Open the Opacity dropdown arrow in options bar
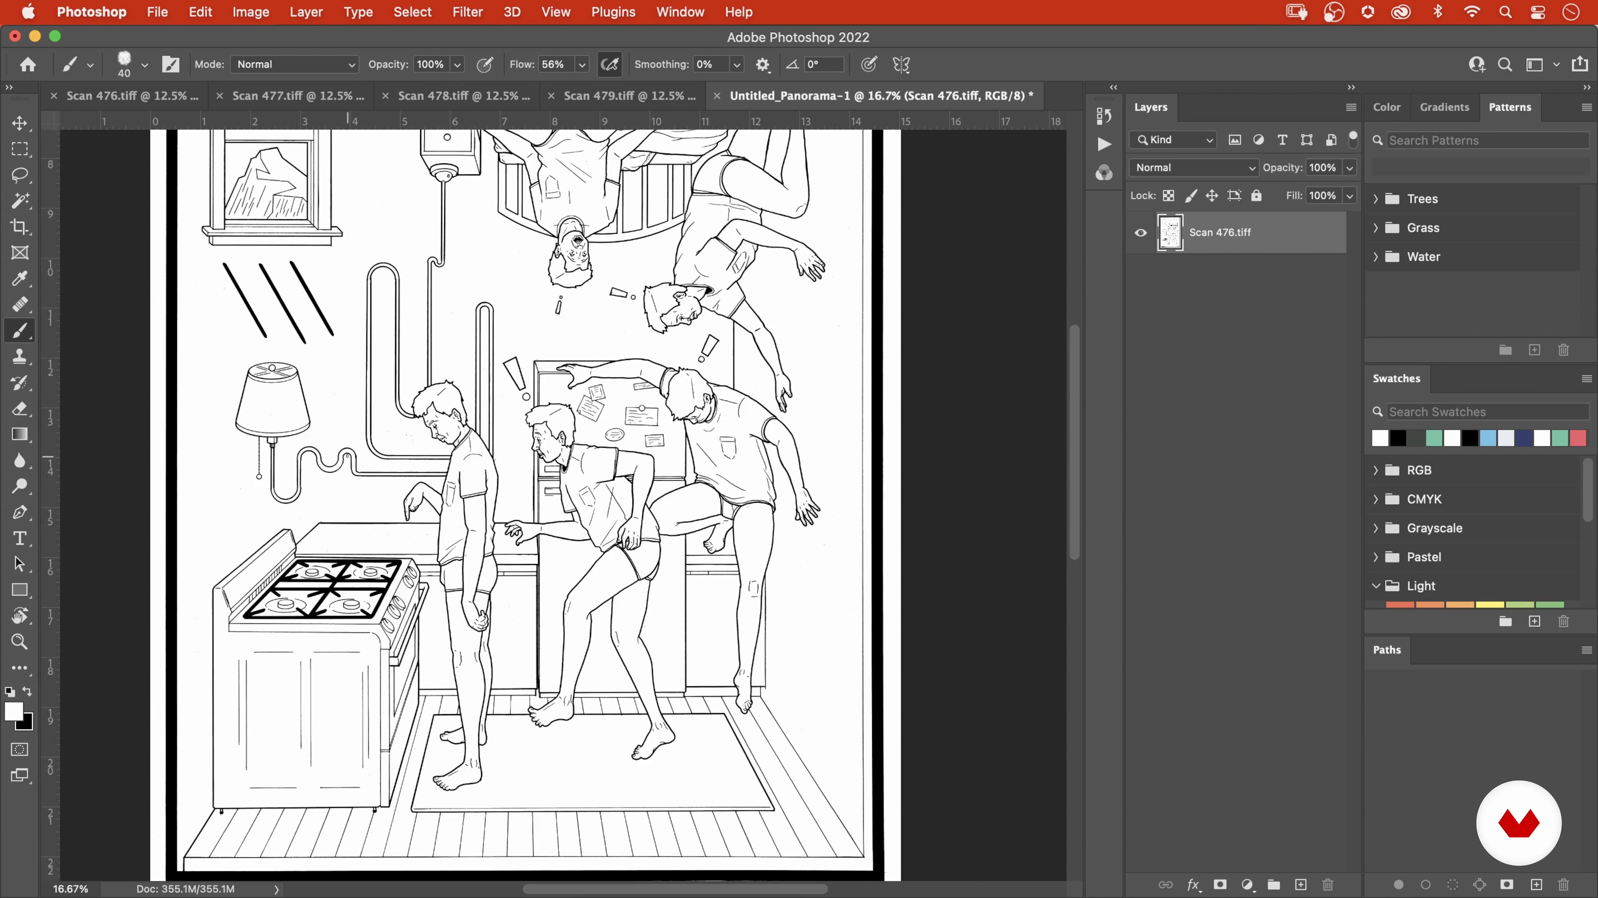The width and height of the screenshot is (1598, 898). pos(457,64)
